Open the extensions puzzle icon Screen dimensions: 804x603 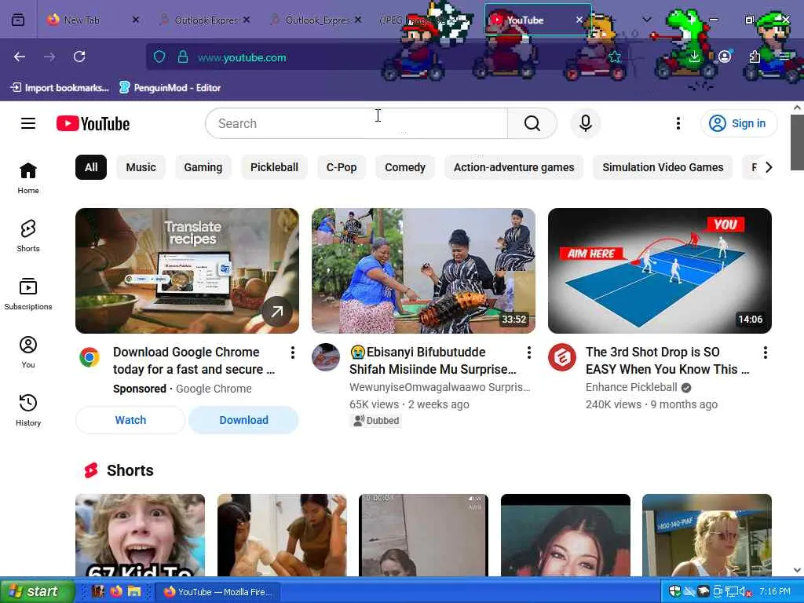tap(755, 57)
